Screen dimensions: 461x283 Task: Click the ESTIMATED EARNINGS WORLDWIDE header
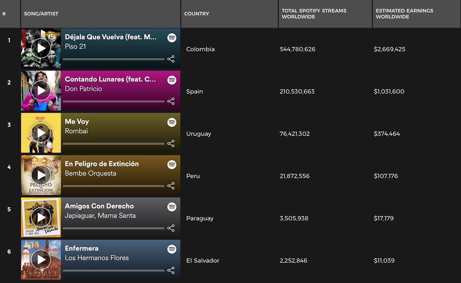coord(405,14)
